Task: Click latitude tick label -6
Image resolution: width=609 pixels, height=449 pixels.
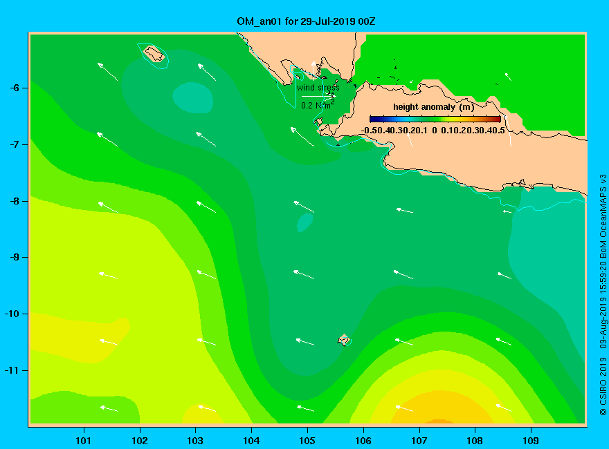Action: tap(15, 88)
